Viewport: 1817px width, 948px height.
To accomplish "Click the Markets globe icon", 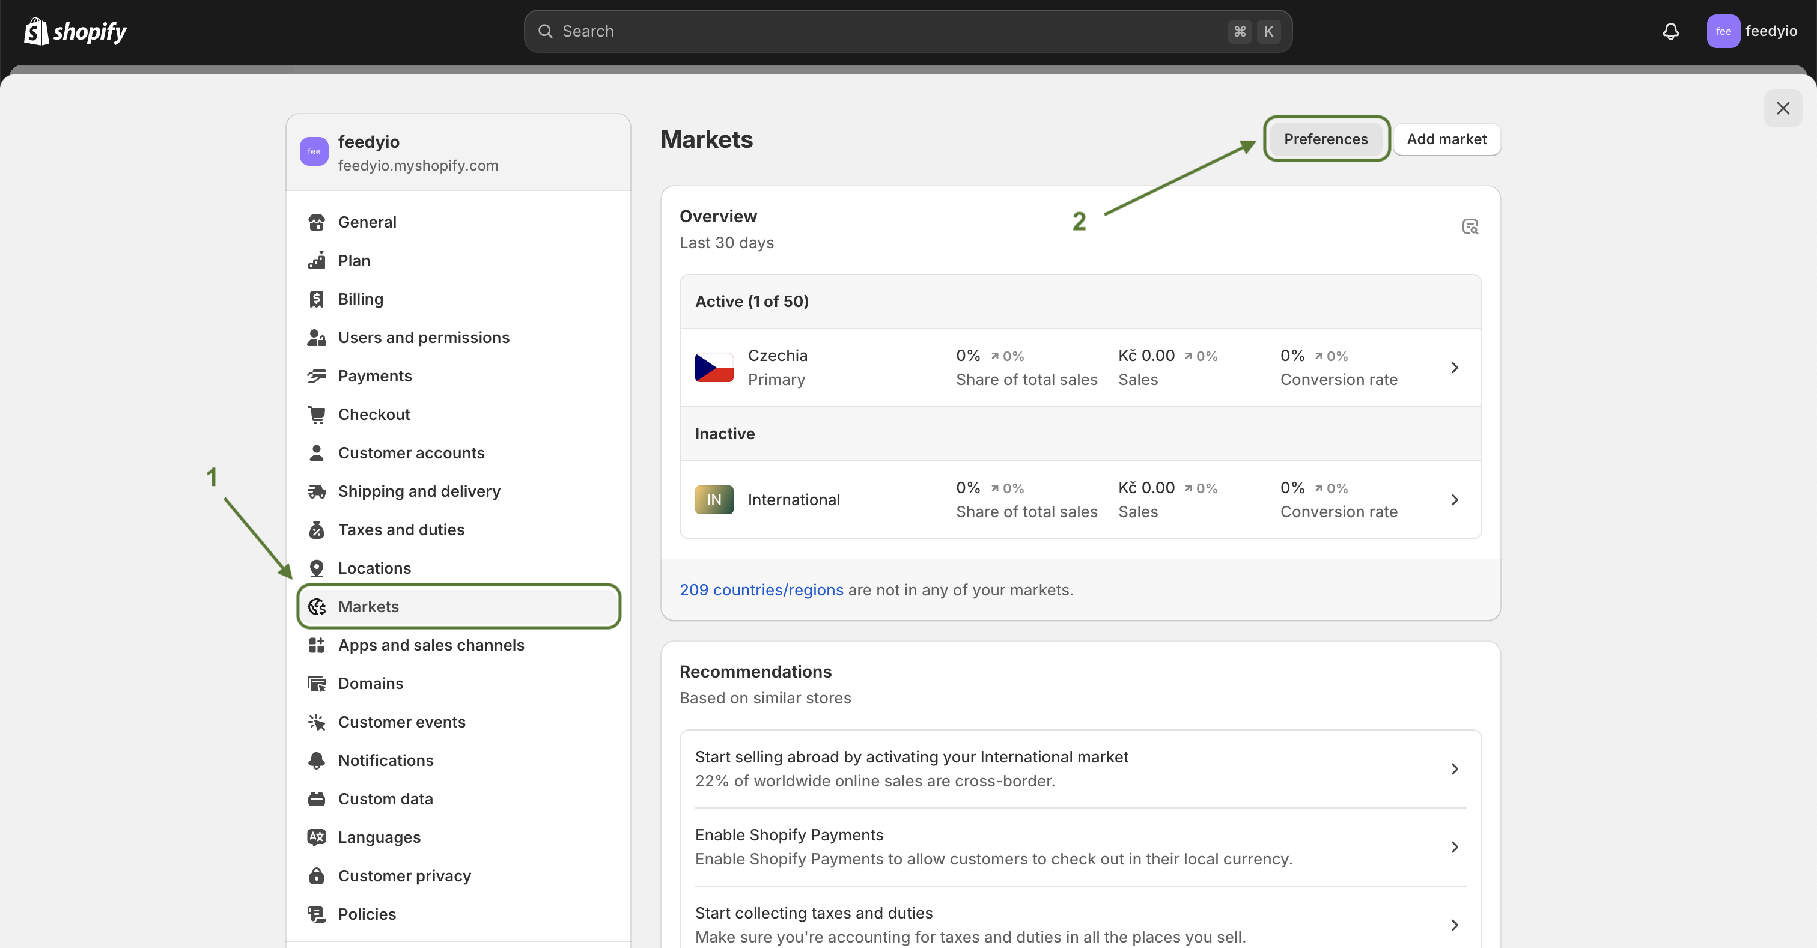I will [x=317, y=607].
